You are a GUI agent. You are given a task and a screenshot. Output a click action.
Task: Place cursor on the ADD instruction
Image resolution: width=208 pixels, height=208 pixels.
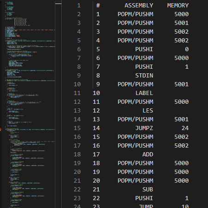[x=148, y=155]
